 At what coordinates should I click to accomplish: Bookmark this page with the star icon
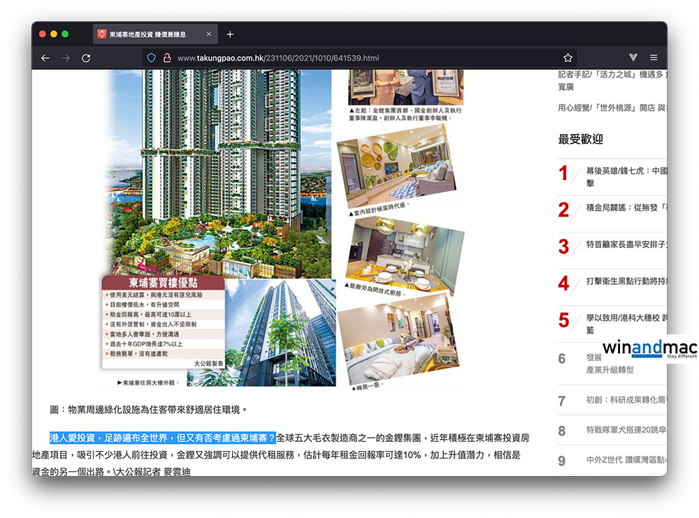568,58
